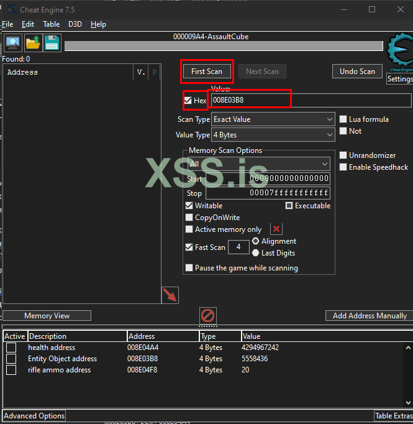Toggle the Writable checkbox
This screenshot has height=424, width=413.
(189, 206)
